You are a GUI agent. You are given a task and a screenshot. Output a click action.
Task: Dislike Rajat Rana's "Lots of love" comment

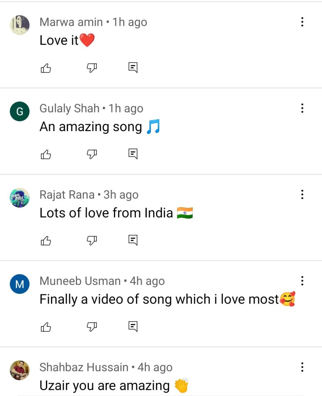pyautogui.click(x=92, y=241)
